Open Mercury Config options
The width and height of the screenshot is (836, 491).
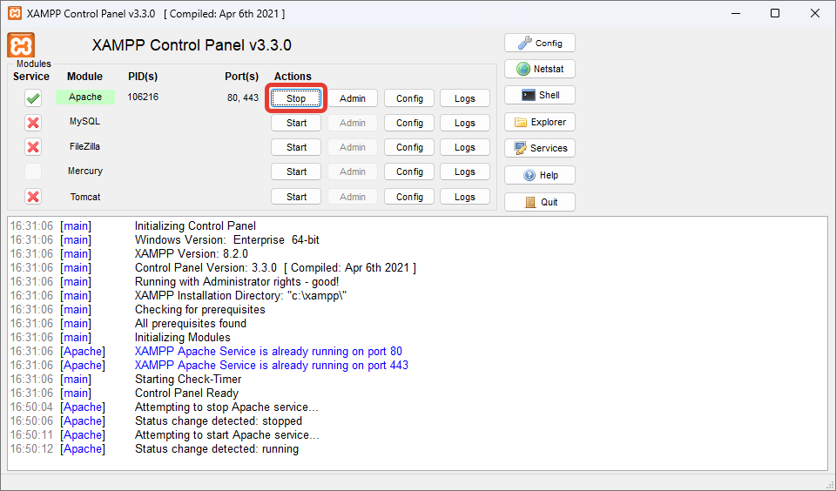(x=409, y=172)
